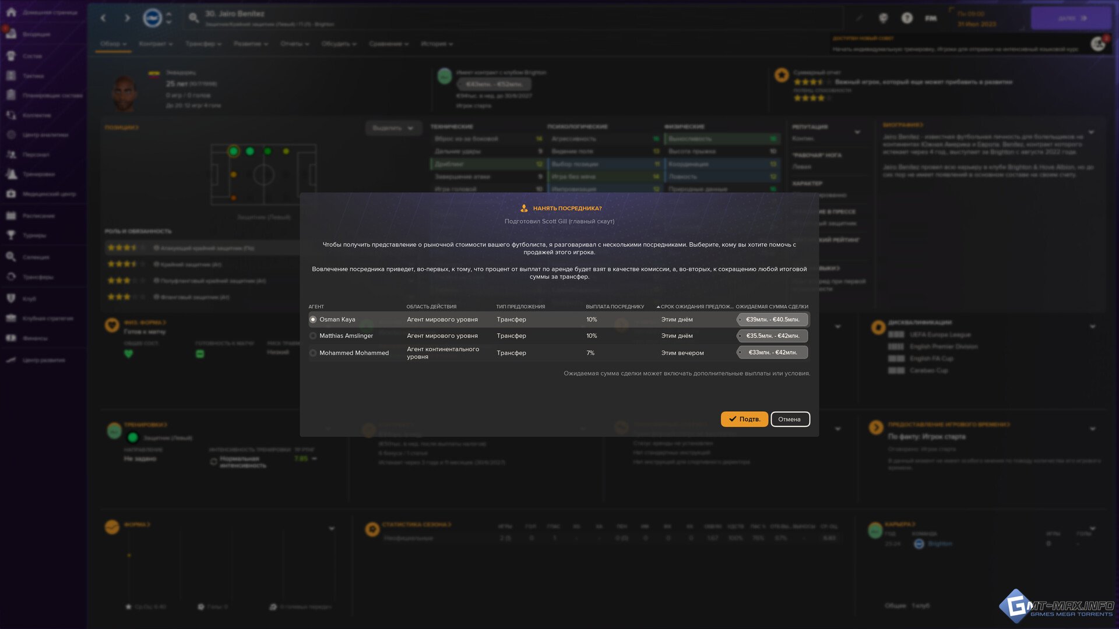Choose Mohammed Mohammed as intermediary
The height and width of the screenshot is (629, 1119).
(313, 353)
